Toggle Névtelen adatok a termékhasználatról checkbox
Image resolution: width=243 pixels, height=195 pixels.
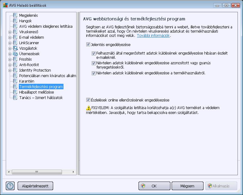[94, 73]
